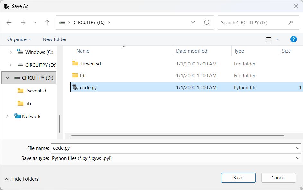Screen dimensions: 303x190
Task: Go forward using the forward arrow
Action: (x=23, y=22)
